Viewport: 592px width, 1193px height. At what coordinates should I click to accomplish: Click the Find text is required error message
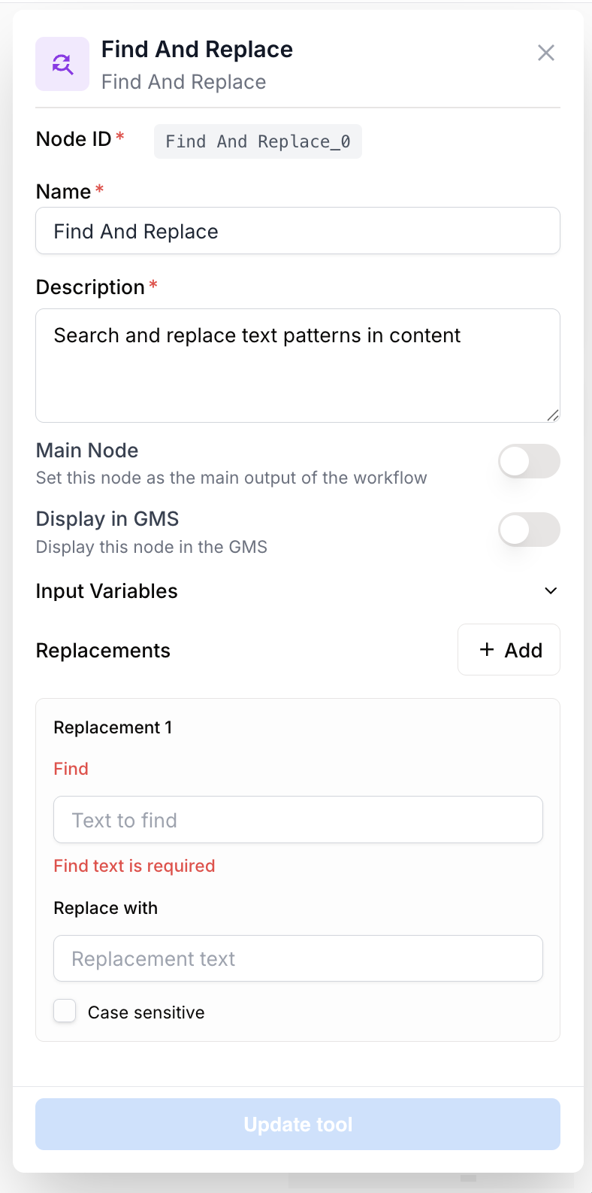pyautogui.click(x=134, y=866)
